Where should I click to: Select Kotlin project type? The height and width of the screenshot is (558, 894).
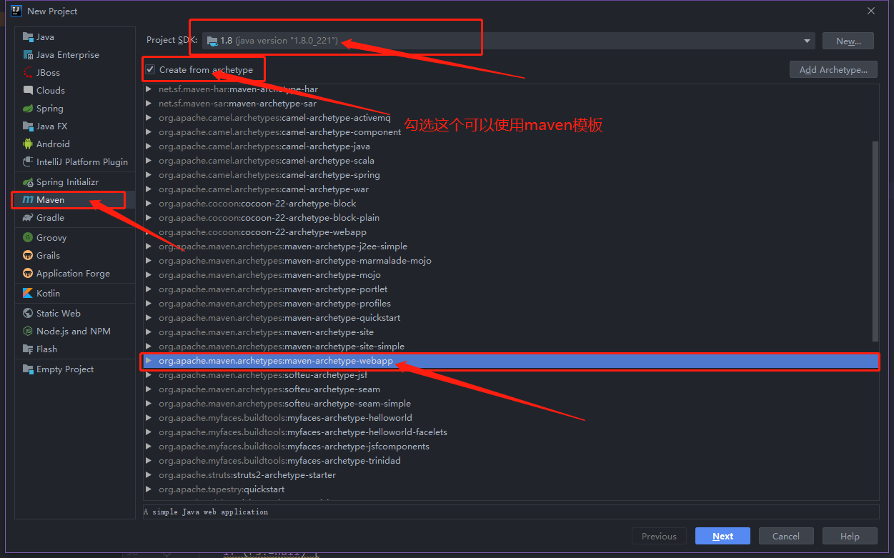tap(75, 294)
